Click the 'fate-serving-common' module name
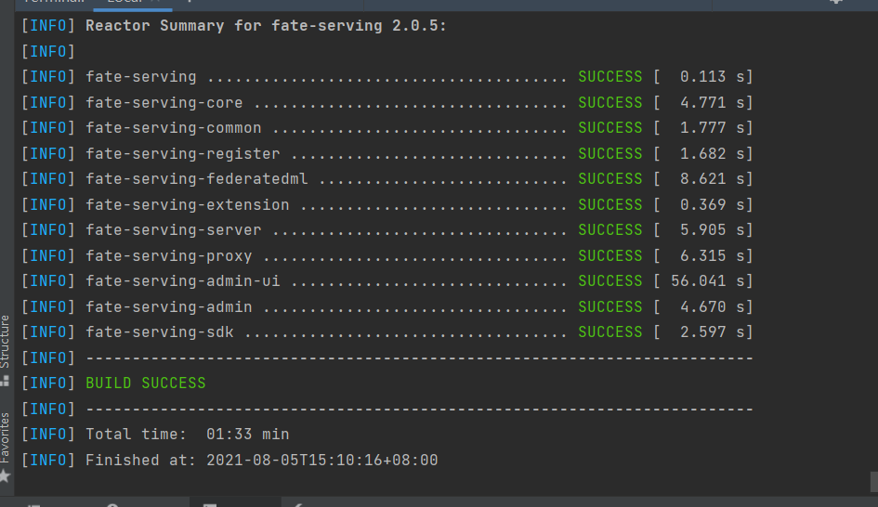 coord(173,128)
